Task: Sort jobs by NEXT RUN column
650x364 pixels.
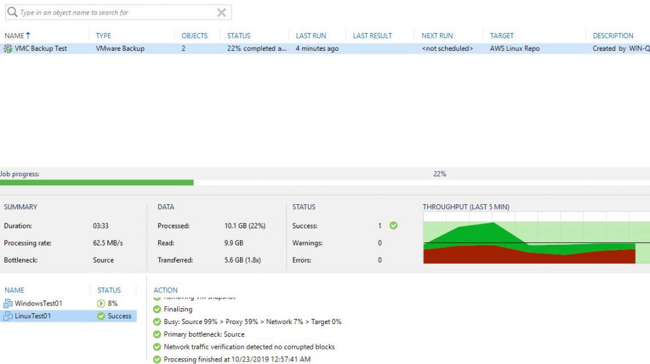Action: pos(437,36)
